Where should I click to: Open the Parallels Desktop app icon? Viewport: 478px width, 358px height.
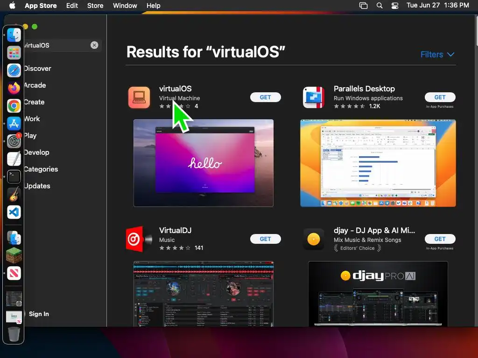(314, 97)
